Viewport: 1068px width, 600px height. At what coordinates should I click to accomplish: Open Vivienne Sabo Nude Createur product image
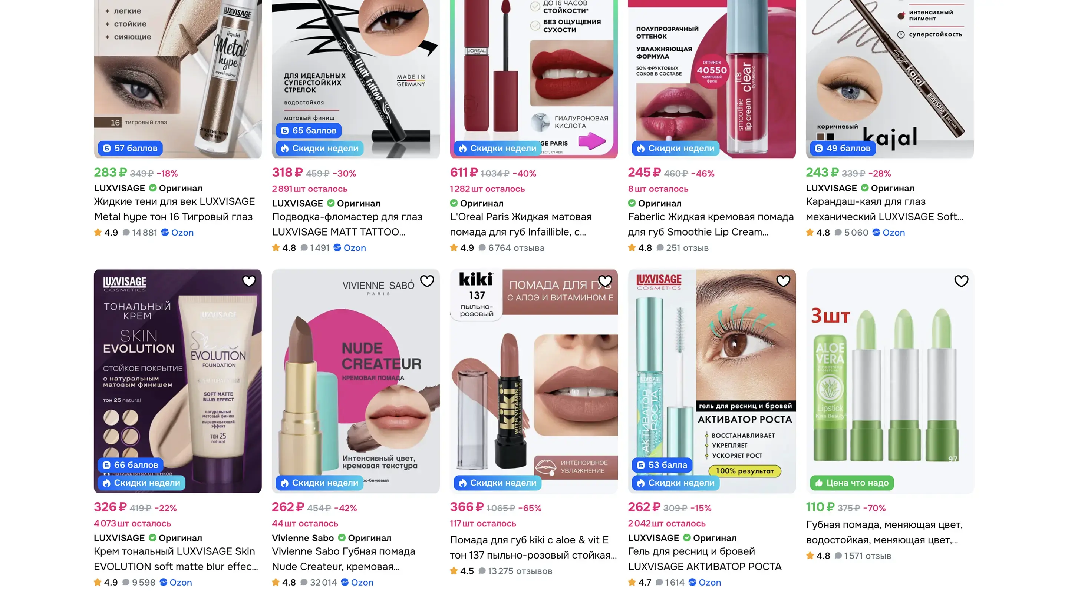[x=356, y=381]
